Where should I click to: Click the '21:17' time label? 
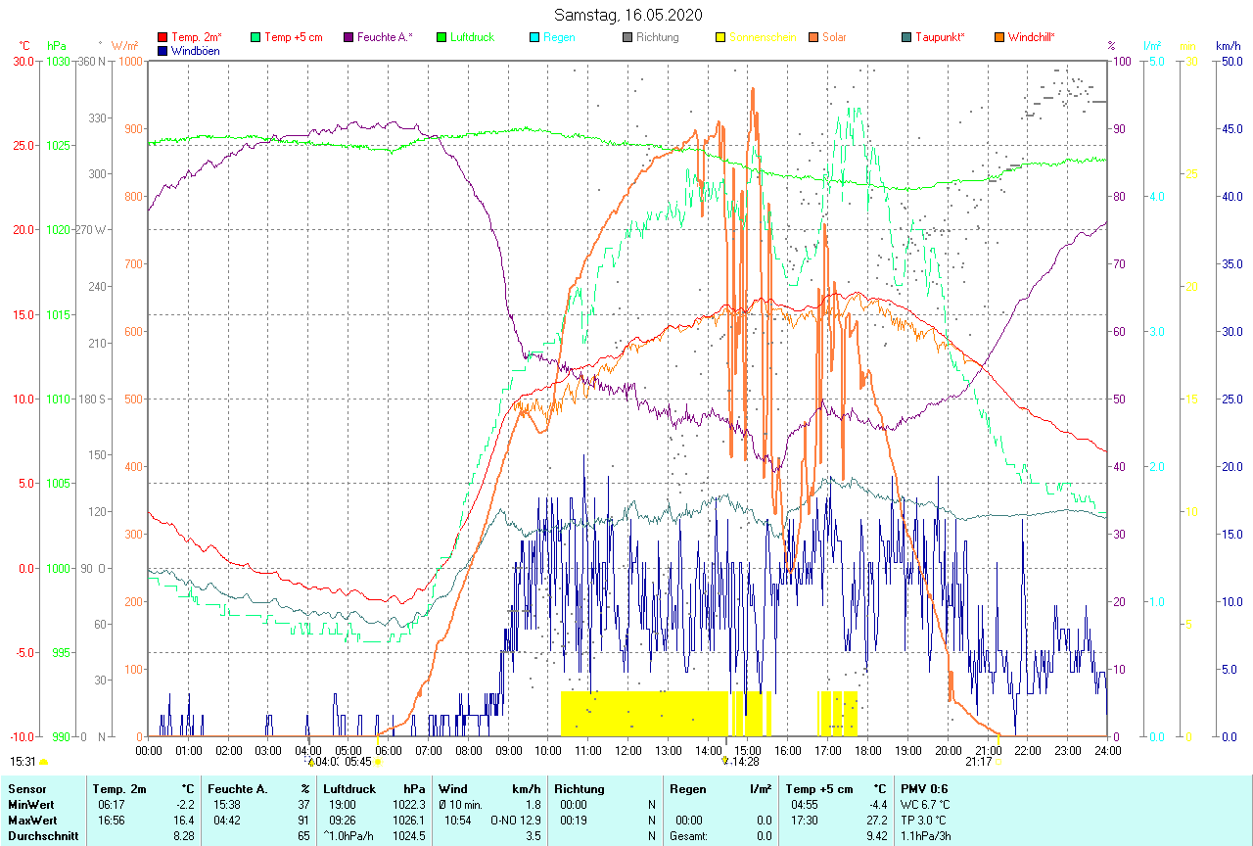coord(979,761)
